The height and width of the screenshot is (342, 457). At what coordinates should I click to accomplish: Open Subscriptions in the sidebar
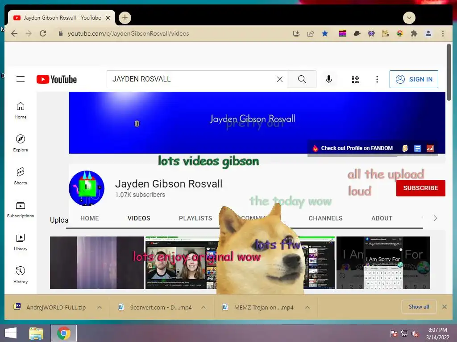[x=21, y=209]
